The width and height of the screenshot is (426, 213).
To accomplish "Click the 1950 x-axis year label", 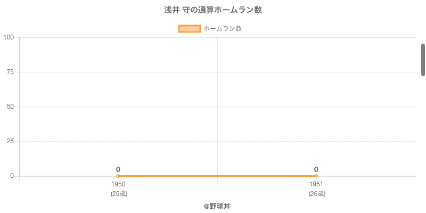I will [118, 184].
